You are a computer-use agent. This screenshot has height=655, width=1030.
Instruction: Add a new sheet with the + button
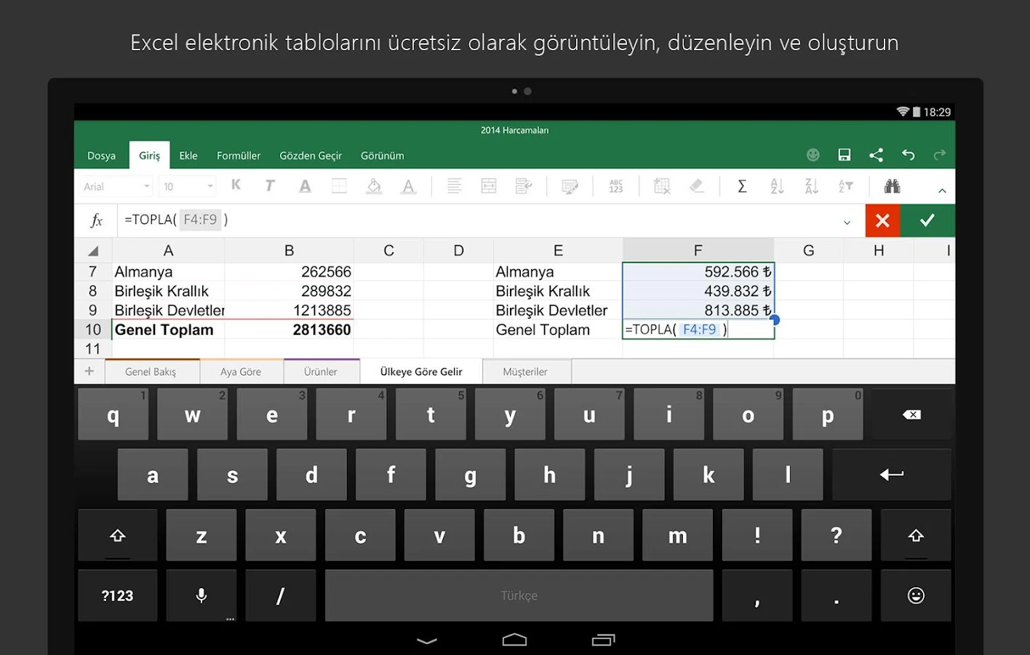[89, 371]
